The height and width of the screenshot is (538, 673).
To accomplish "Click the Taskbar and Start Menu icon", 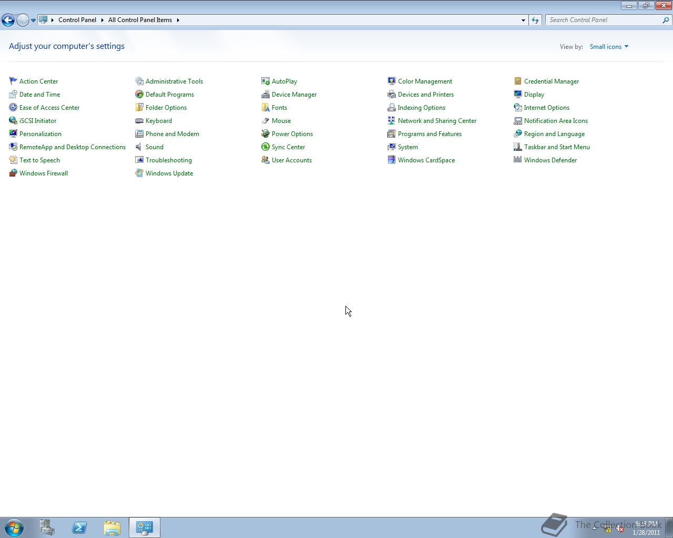I will [518, 147].
